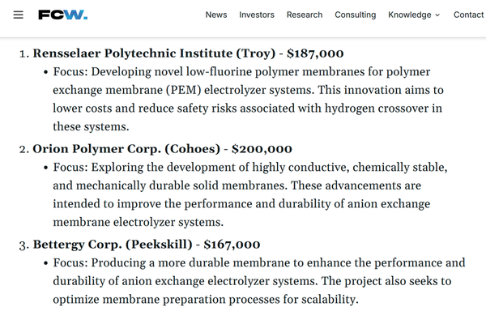The height and width of the screenshot is (311, 486).
Task: Click the $187,000 award amount
Action: (315, 53)
